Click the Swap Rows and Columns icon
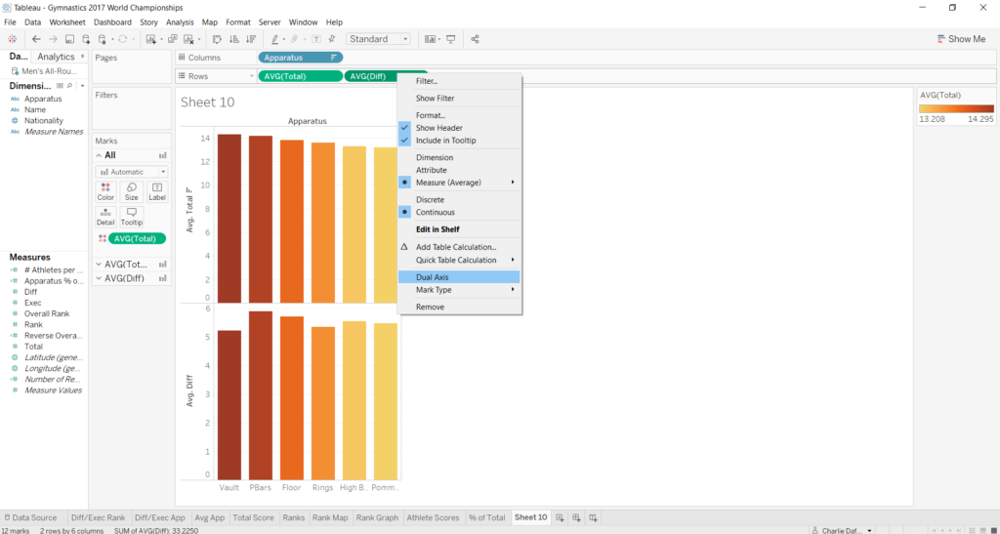 click(x=217, y=39)
